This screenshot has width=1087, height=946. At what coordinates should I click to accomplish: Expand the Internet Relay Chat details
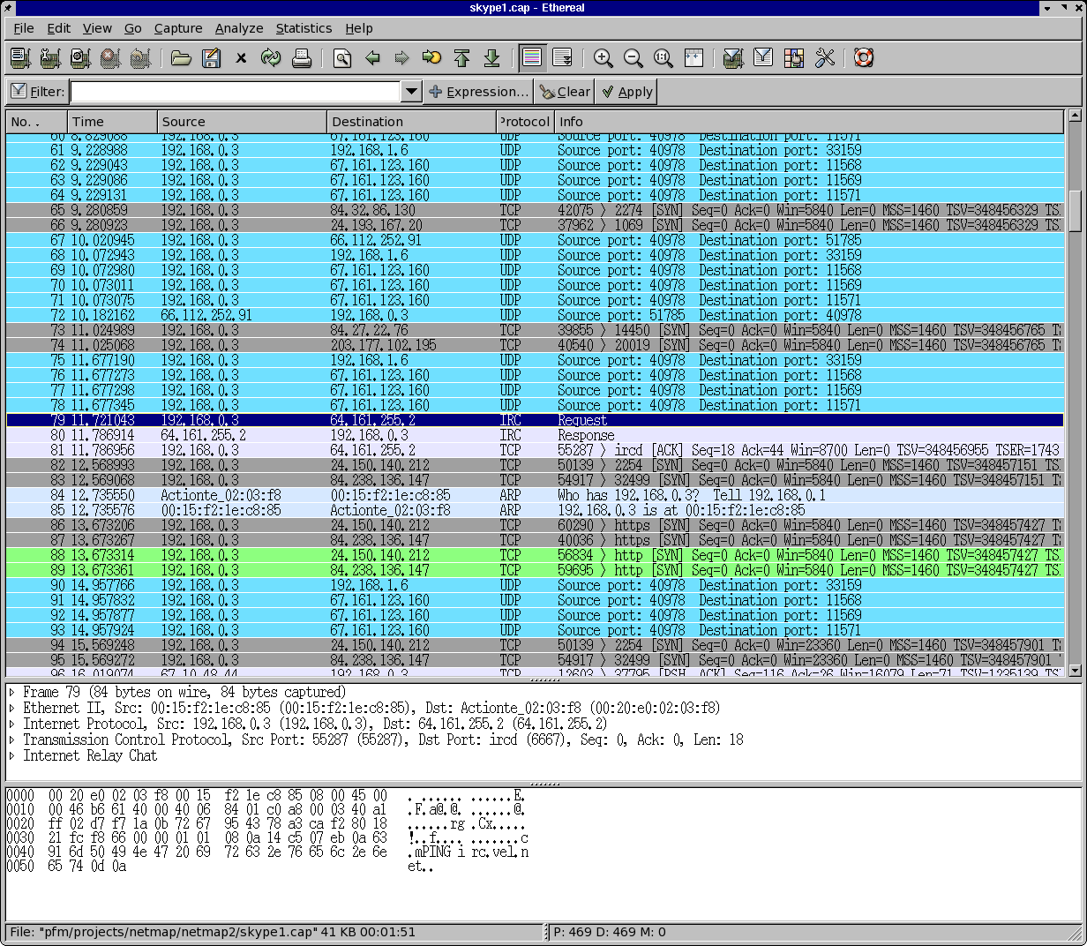12,756
